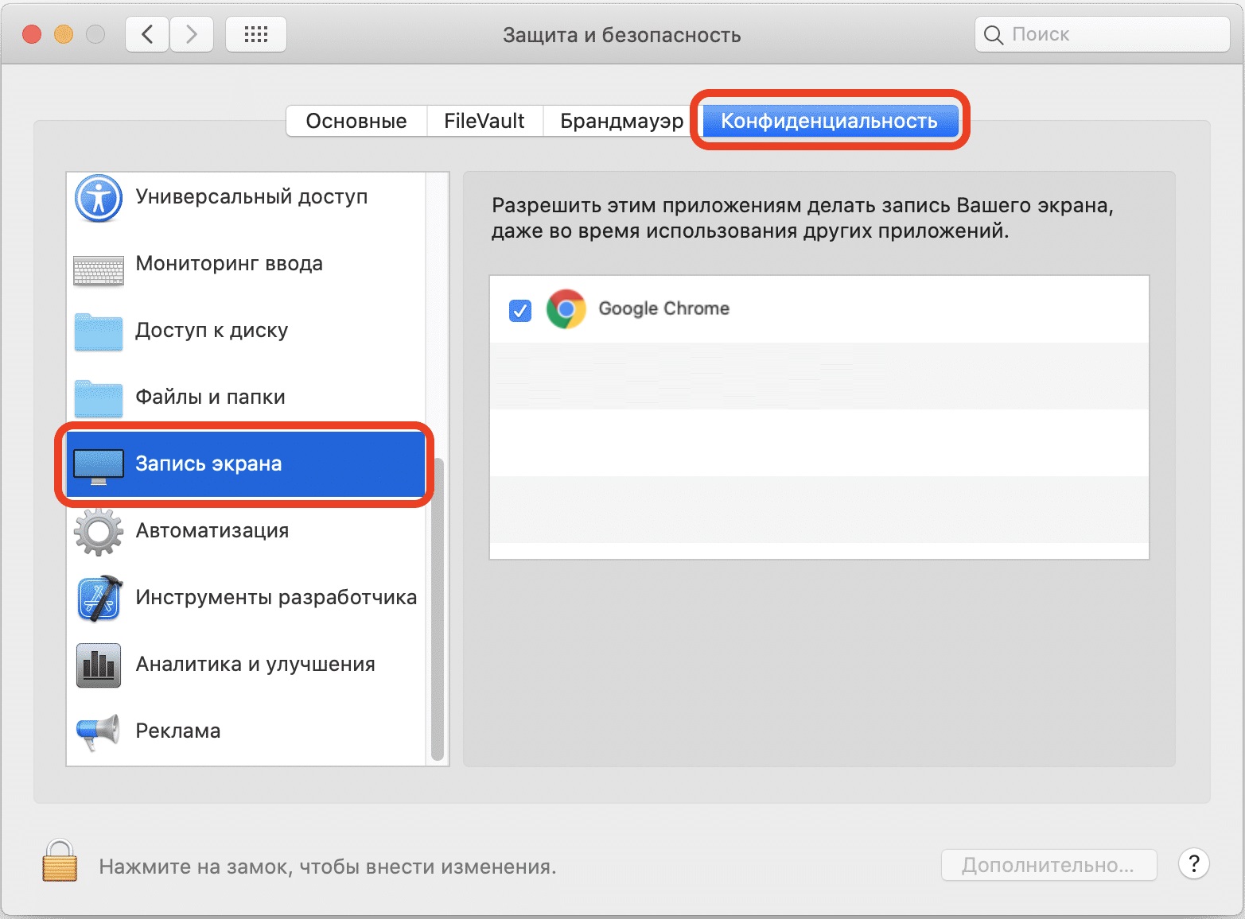The height and width of the screenshot is (919, 1245).
Task: Open the FileVault tab
Action: coord(484,120)
